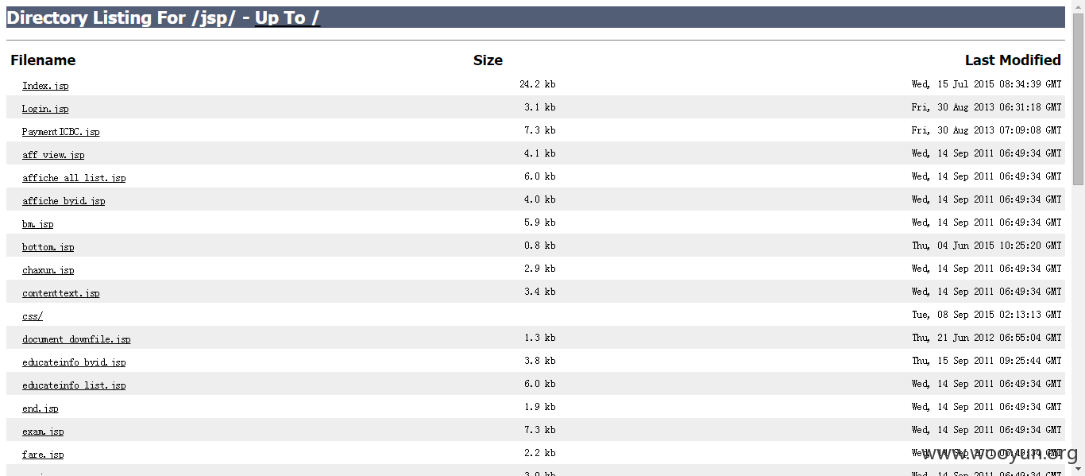
Task: Open PaymentICBC.jsp file
Action: [61, 132]
